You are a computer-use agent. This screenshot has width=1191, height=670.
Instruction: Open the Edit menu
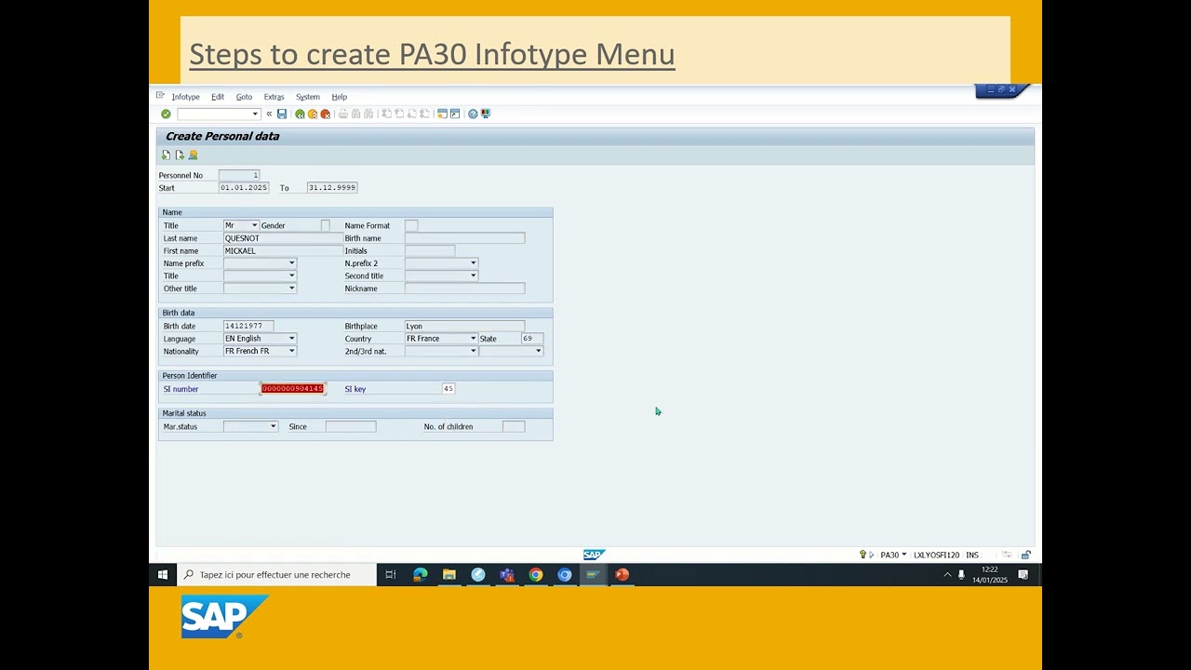[x=218, y=97]
